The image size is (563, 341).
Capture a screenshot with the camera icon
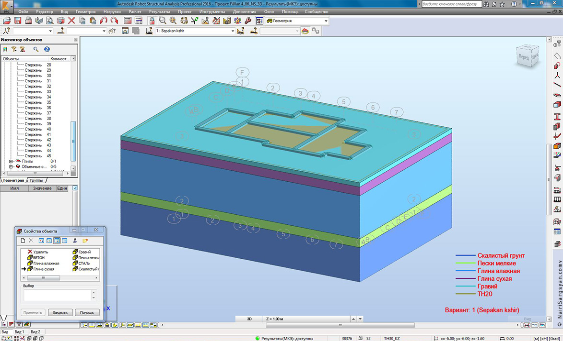pos(61,21)
